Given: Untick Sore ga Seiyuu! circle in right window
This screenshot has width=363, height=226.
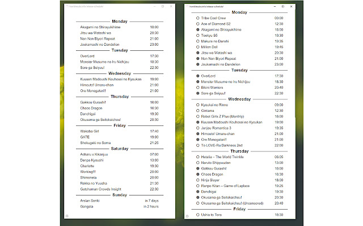Looking at the screenshot, I should point(198,93).
